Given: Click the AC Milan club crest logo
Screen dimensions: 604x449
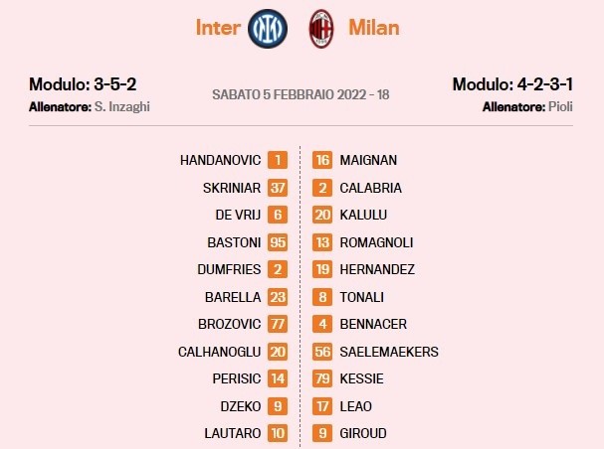Looking at the screenshot, I should tap(321, 29).
